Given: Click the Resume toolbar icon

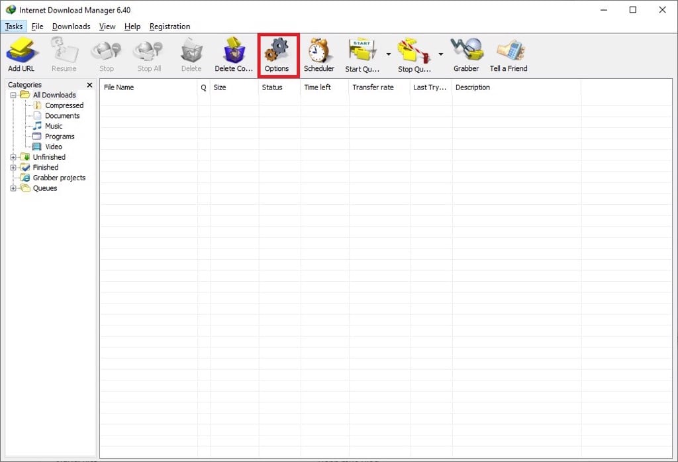Looking at the screenshot, I should point(64,50).
